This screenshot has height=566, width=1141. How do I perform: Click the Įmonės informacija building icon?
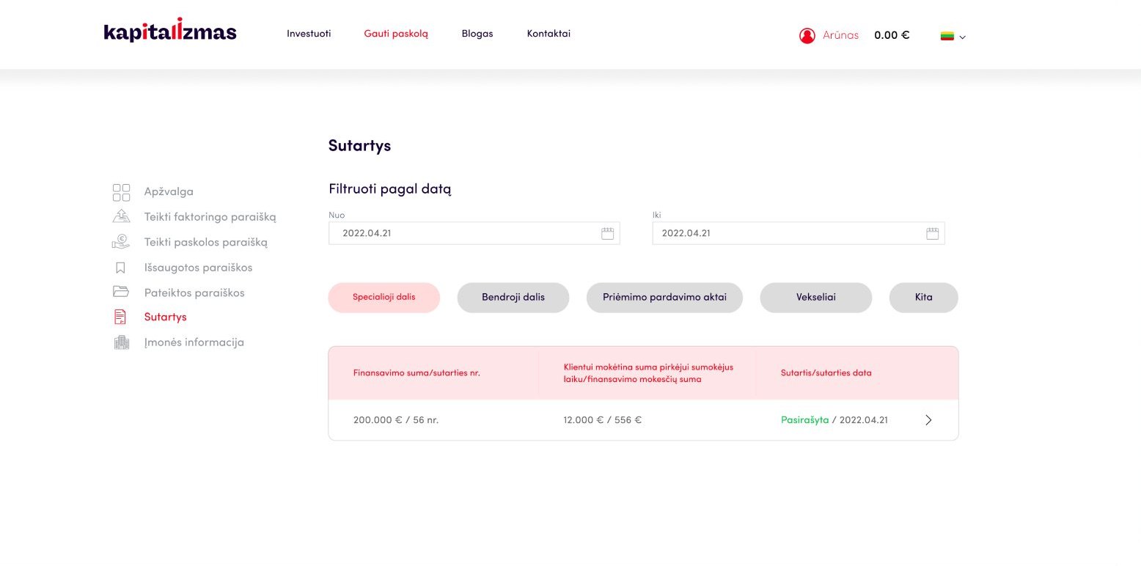[121, 342]
